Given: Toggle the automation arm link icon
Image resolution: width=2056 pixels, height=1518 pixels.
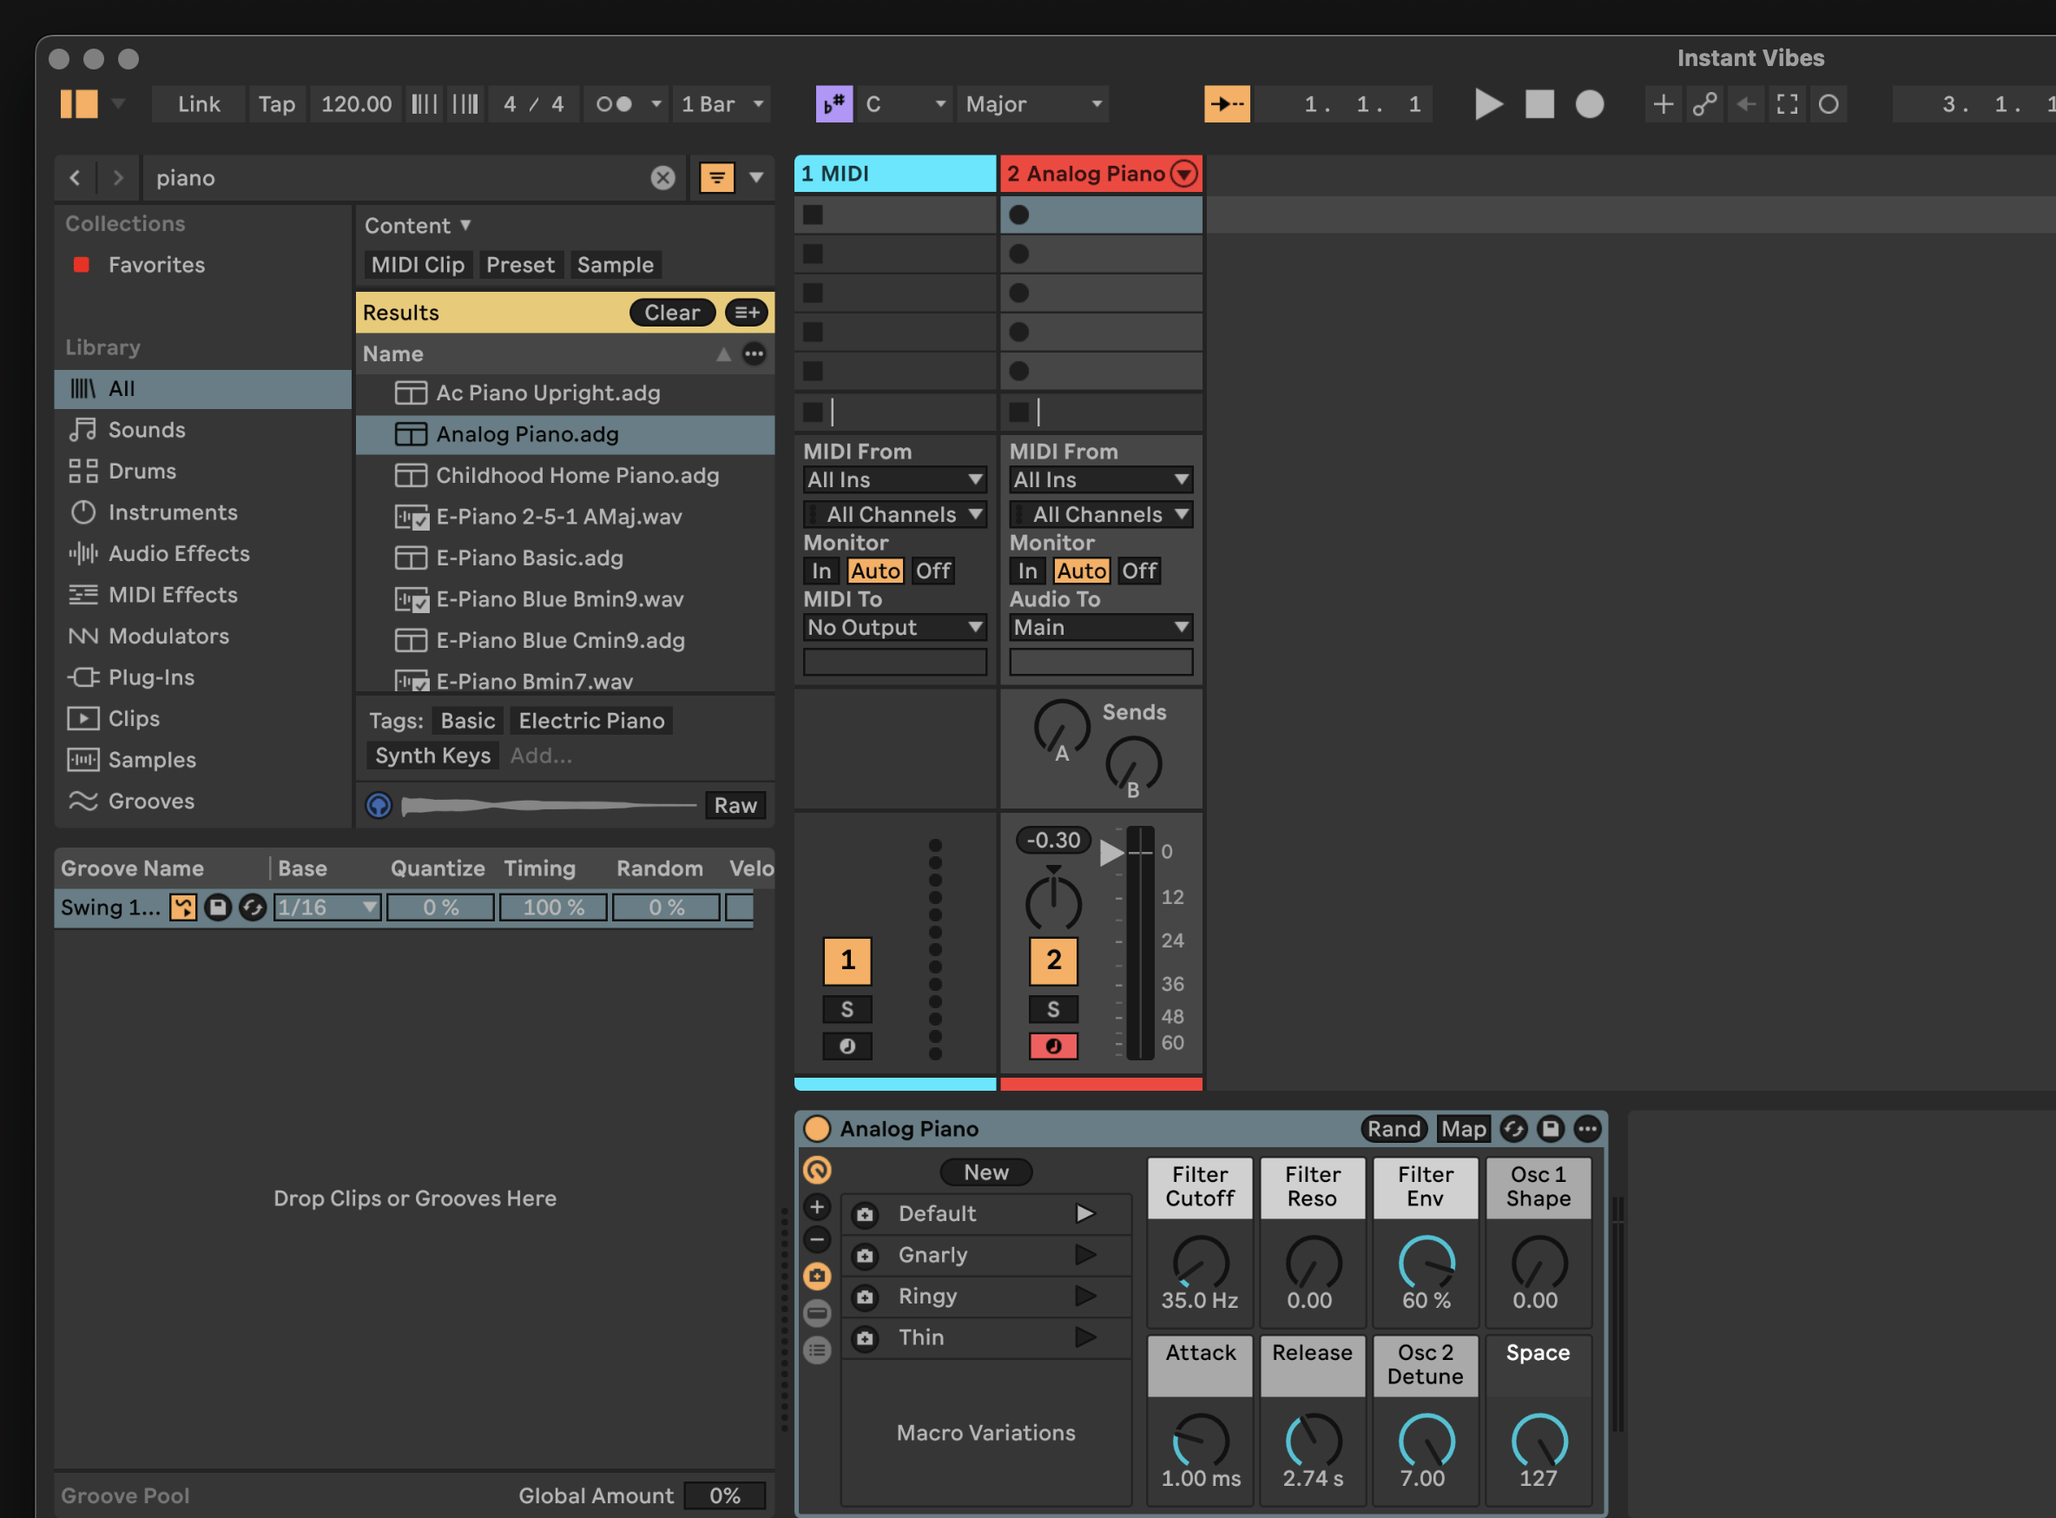Looking at the screenshot, I should [x=1705, y=104].
